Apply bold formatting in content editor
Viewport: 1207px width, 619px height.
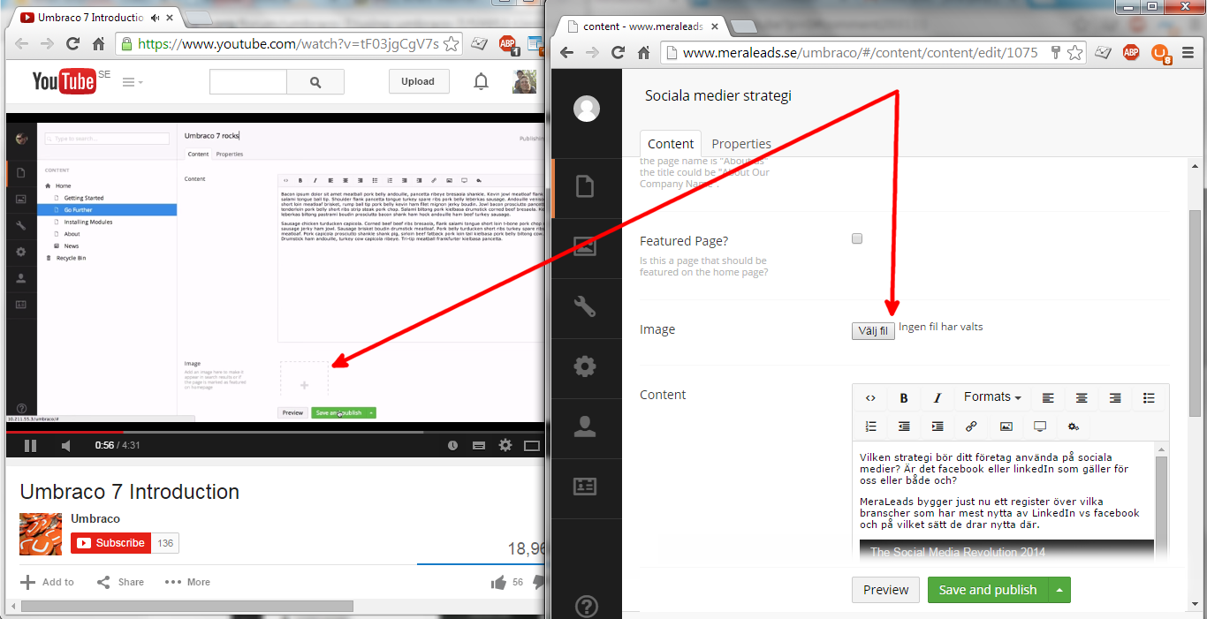tap(904, 398)
